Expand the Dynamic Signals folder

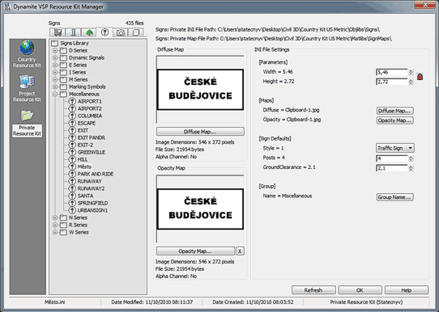[x=55, y=58]
